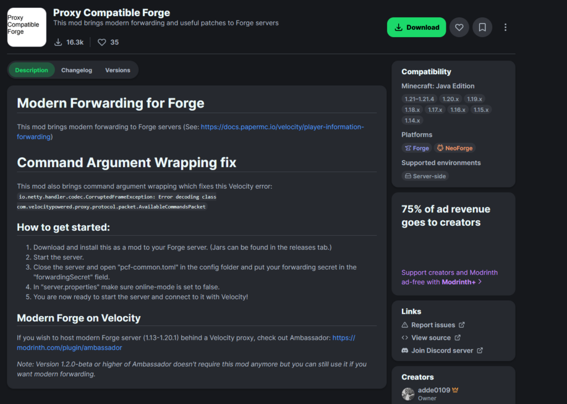Open the View source link
567x404 pixels.
click(430, 338)
